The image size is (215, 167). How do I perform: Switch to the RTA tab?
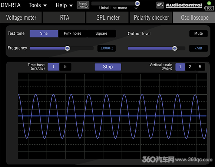64,18
